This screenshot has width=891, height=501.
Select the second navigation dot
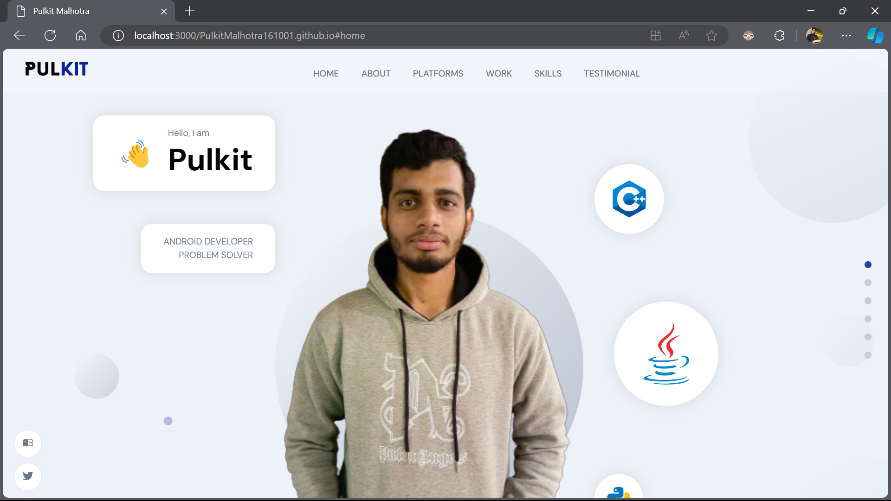coord(868,283)
